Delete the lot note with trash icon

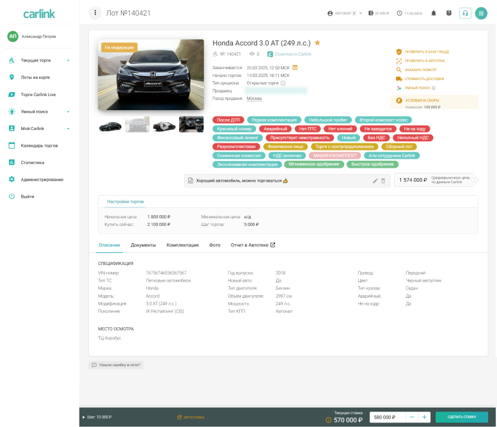[x=383, y=181]
